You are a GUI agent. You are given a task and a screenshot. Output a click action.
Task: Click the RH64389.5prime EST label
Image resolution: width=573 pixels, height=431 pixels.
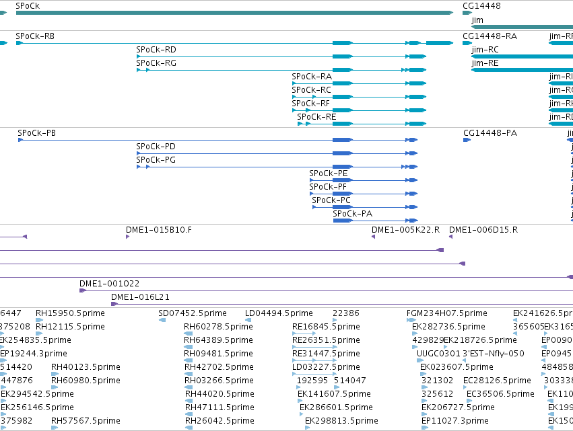[219, 340]
